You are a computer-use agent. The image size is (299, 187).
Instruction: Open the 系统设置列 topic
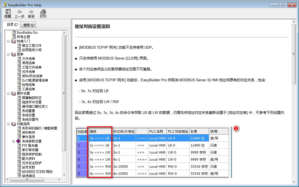click(x=30, y=120)
